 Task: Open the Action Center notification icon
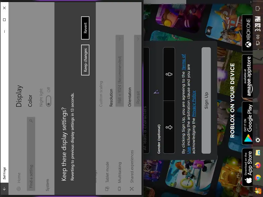[x=258, y=8]
